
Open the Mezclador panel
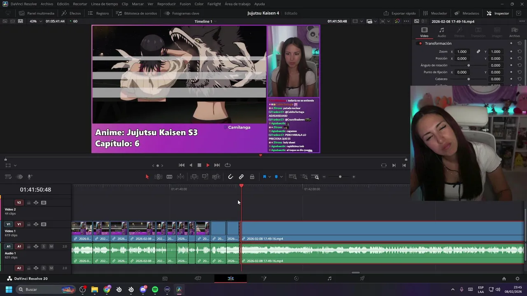tap(435, 13)
